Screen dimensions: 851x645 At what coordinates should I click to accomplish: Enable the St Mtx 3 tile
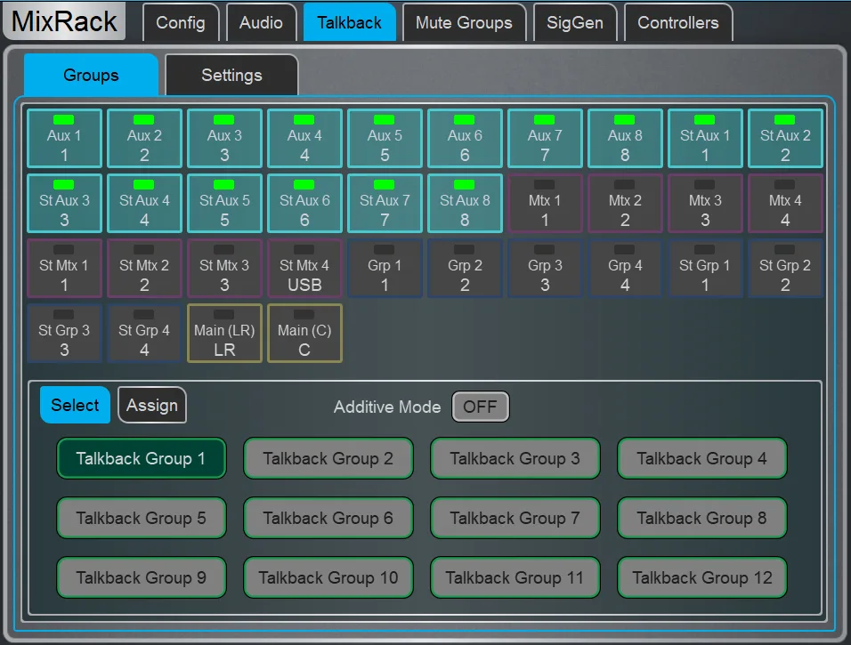tap(224, 269)
